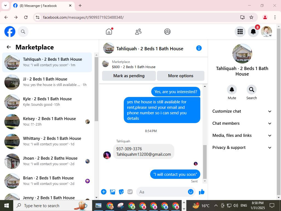This screenshot has height=211, width=281.
Task: Navigate back in browser
Action: [6, 17]
